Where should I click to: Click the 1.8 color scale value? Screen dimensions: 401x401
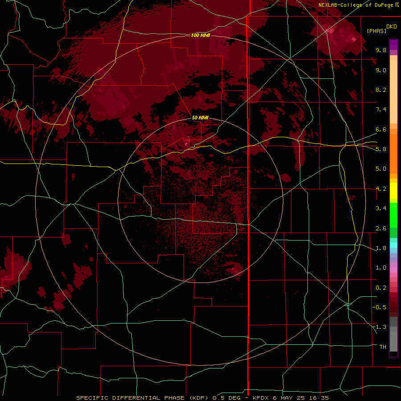(381, 248)
